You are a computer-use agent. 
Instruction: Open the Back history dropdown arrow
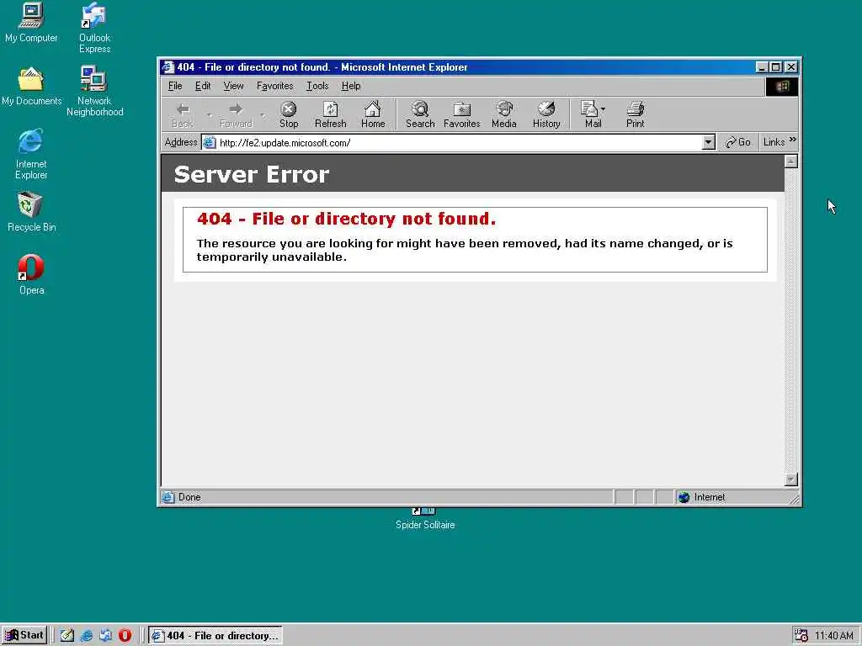(210, 114)
